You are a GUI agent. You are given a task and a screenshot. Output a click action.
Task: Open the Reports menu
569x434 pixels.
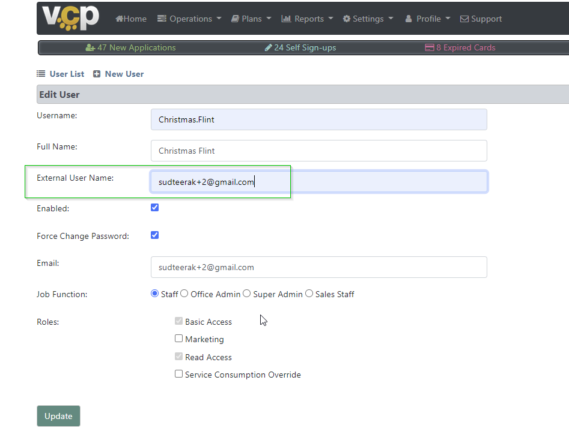coord(308,19)
